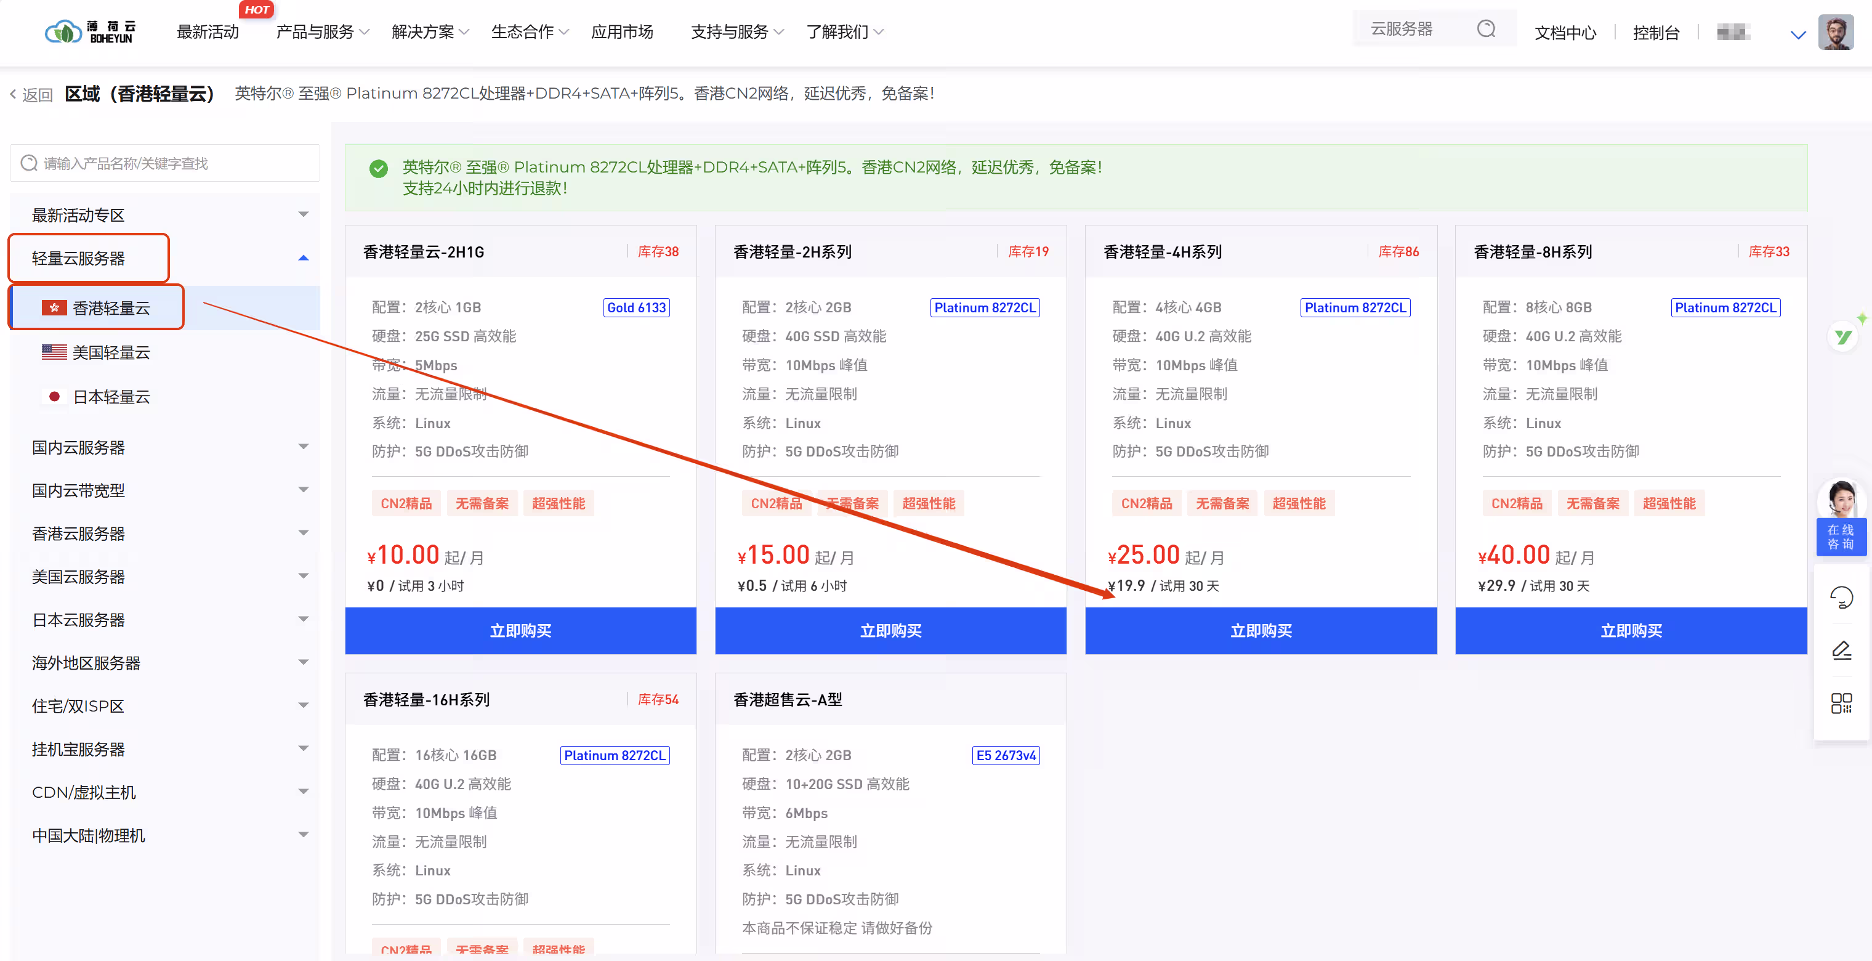The image size is (1872, 961).
Task: Click 返回 to go back
Action: coord(37,94)
